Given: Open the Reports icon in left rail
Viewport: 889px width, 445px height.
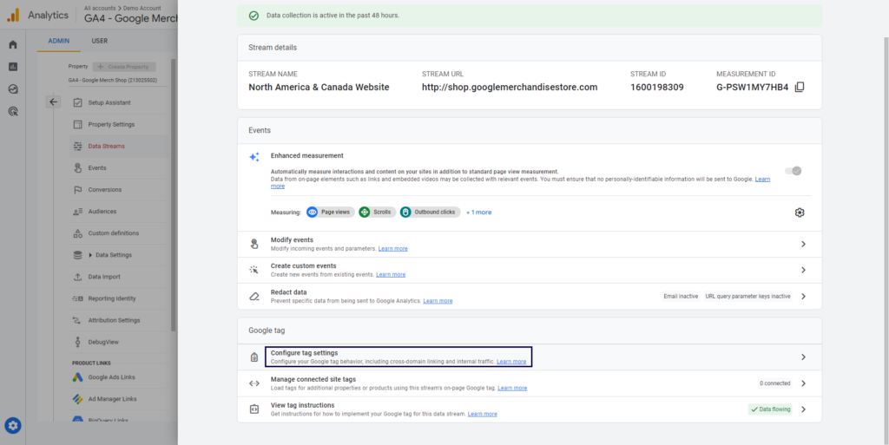Looking at the screenshot, I should (x=13, y=67).
